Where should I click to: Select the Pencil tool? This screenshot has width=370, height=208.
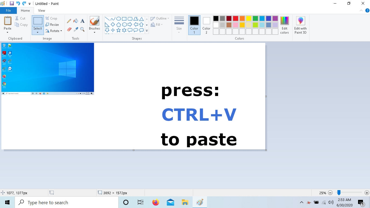pos(69,21)
